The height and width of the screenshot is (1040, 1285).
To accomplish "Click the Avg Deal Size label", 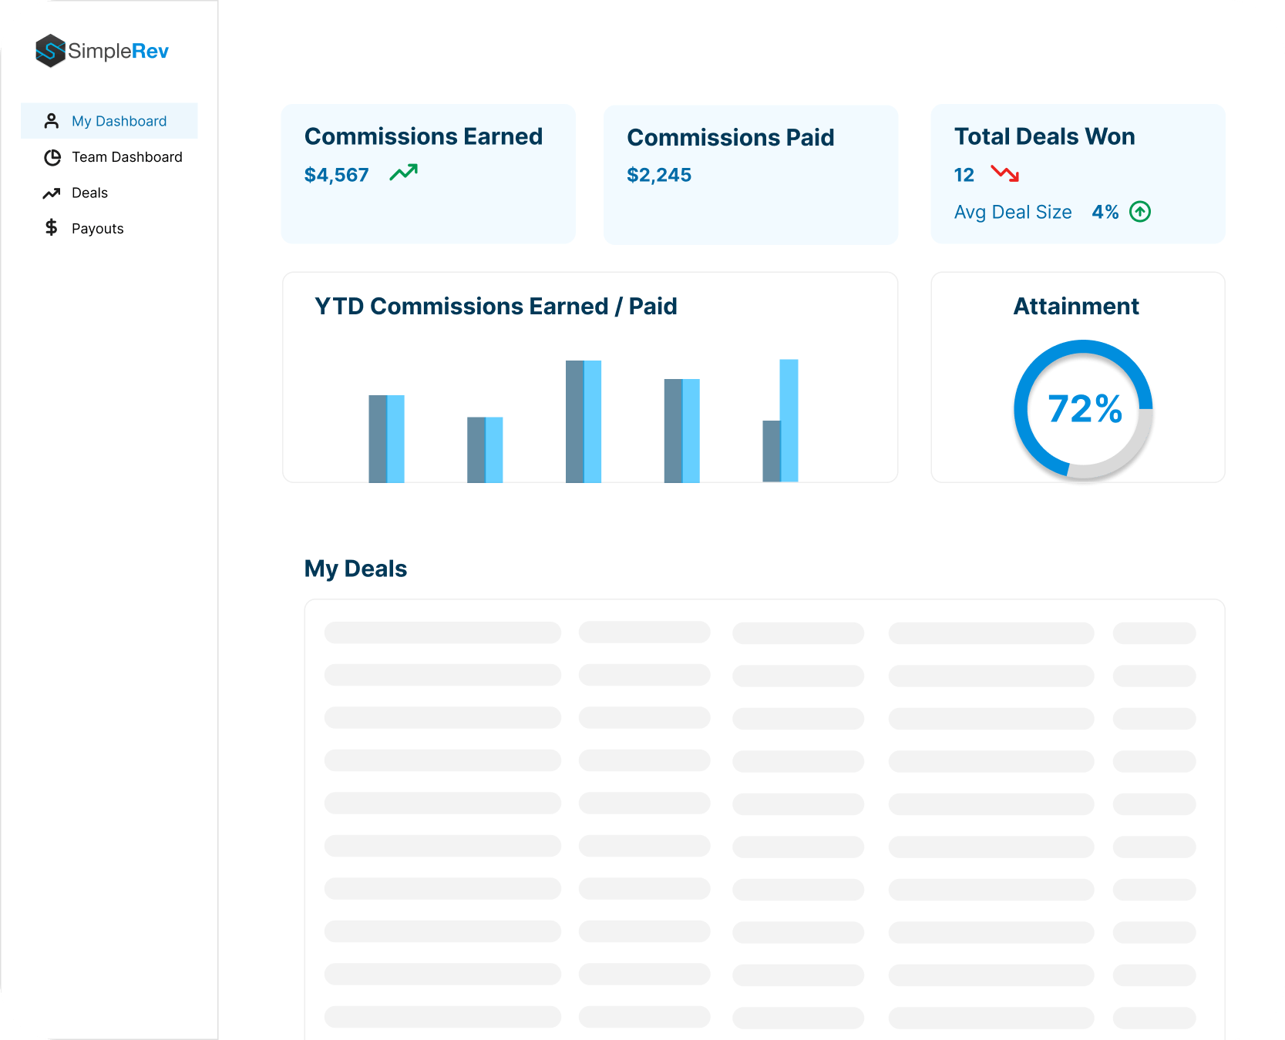I will tap(1013, 212).
